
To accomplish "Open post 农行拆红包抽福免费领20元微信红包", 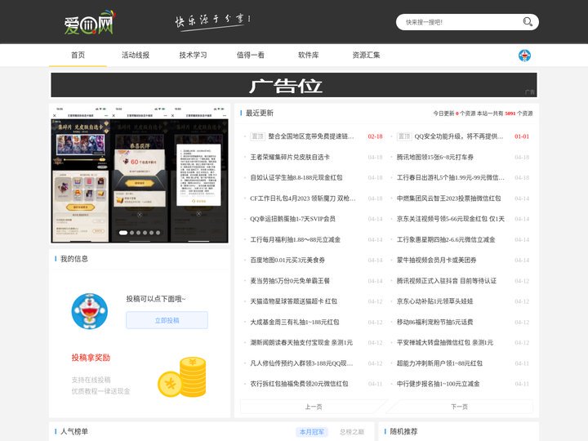I will point(299,384).
